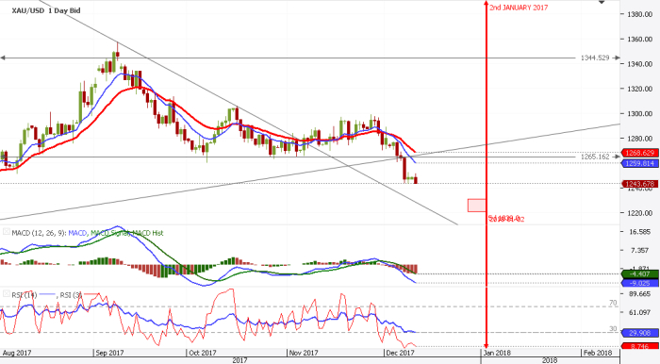Click left arrowhead of the 1344 horizontal line
This screenshot has height=364, width=660.
(3, 58)
